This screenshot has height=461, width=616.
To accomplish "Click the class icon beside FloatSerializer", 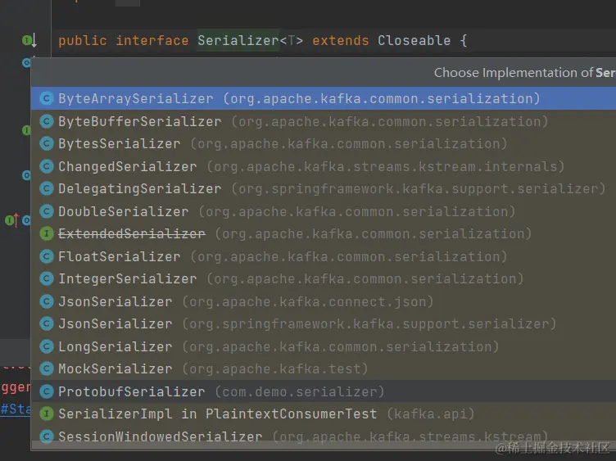I will pyautogui.click(x=47, y=256).
